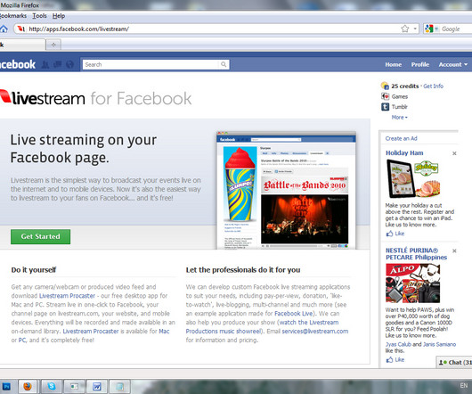Viewport: 472px width, 394px height.
Task: Open the Profile link
Action: [420, 64]
